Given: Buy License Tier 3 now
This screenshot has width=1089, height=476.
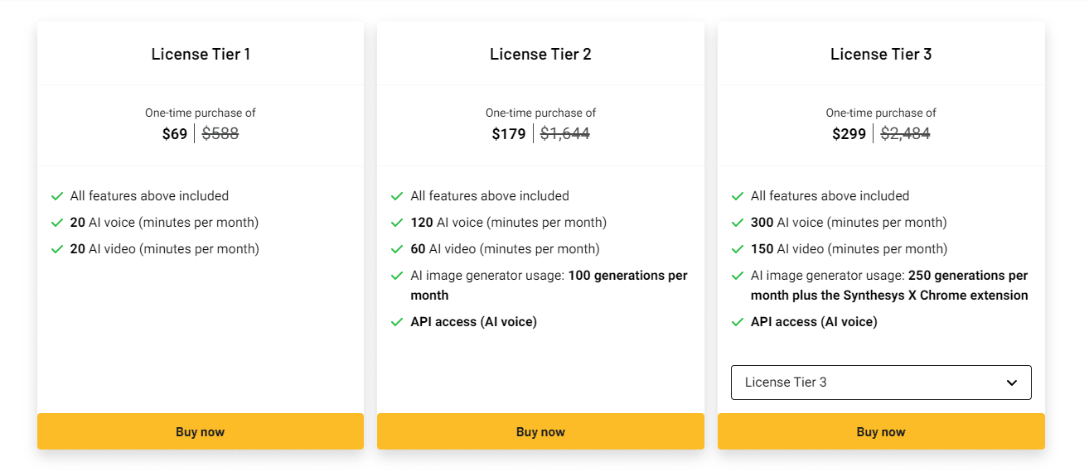Looking at the screenshot, I should pyautogui.click(x=881, y=431).
